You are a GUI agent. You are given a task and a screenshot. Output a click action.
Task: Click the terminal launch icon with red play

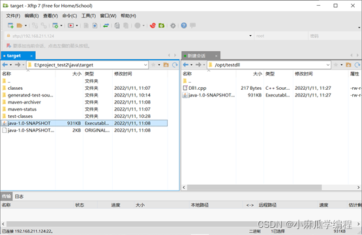70,25
